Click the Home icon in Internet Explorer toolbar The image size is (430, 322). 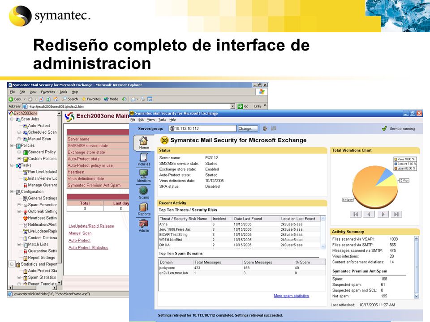[56, 99]
